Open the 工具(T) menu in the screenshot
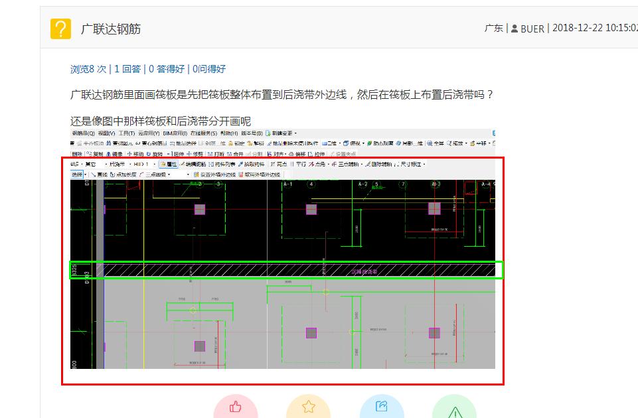The height and width of the screenshot is (418, 638). [x=127, y=133]
